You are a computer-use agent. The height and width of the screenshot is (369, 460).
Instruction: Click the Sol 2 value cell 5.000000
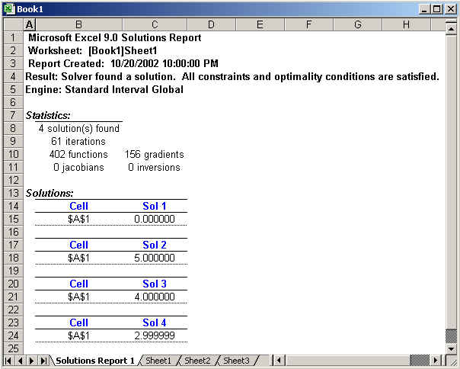point(155,258)
